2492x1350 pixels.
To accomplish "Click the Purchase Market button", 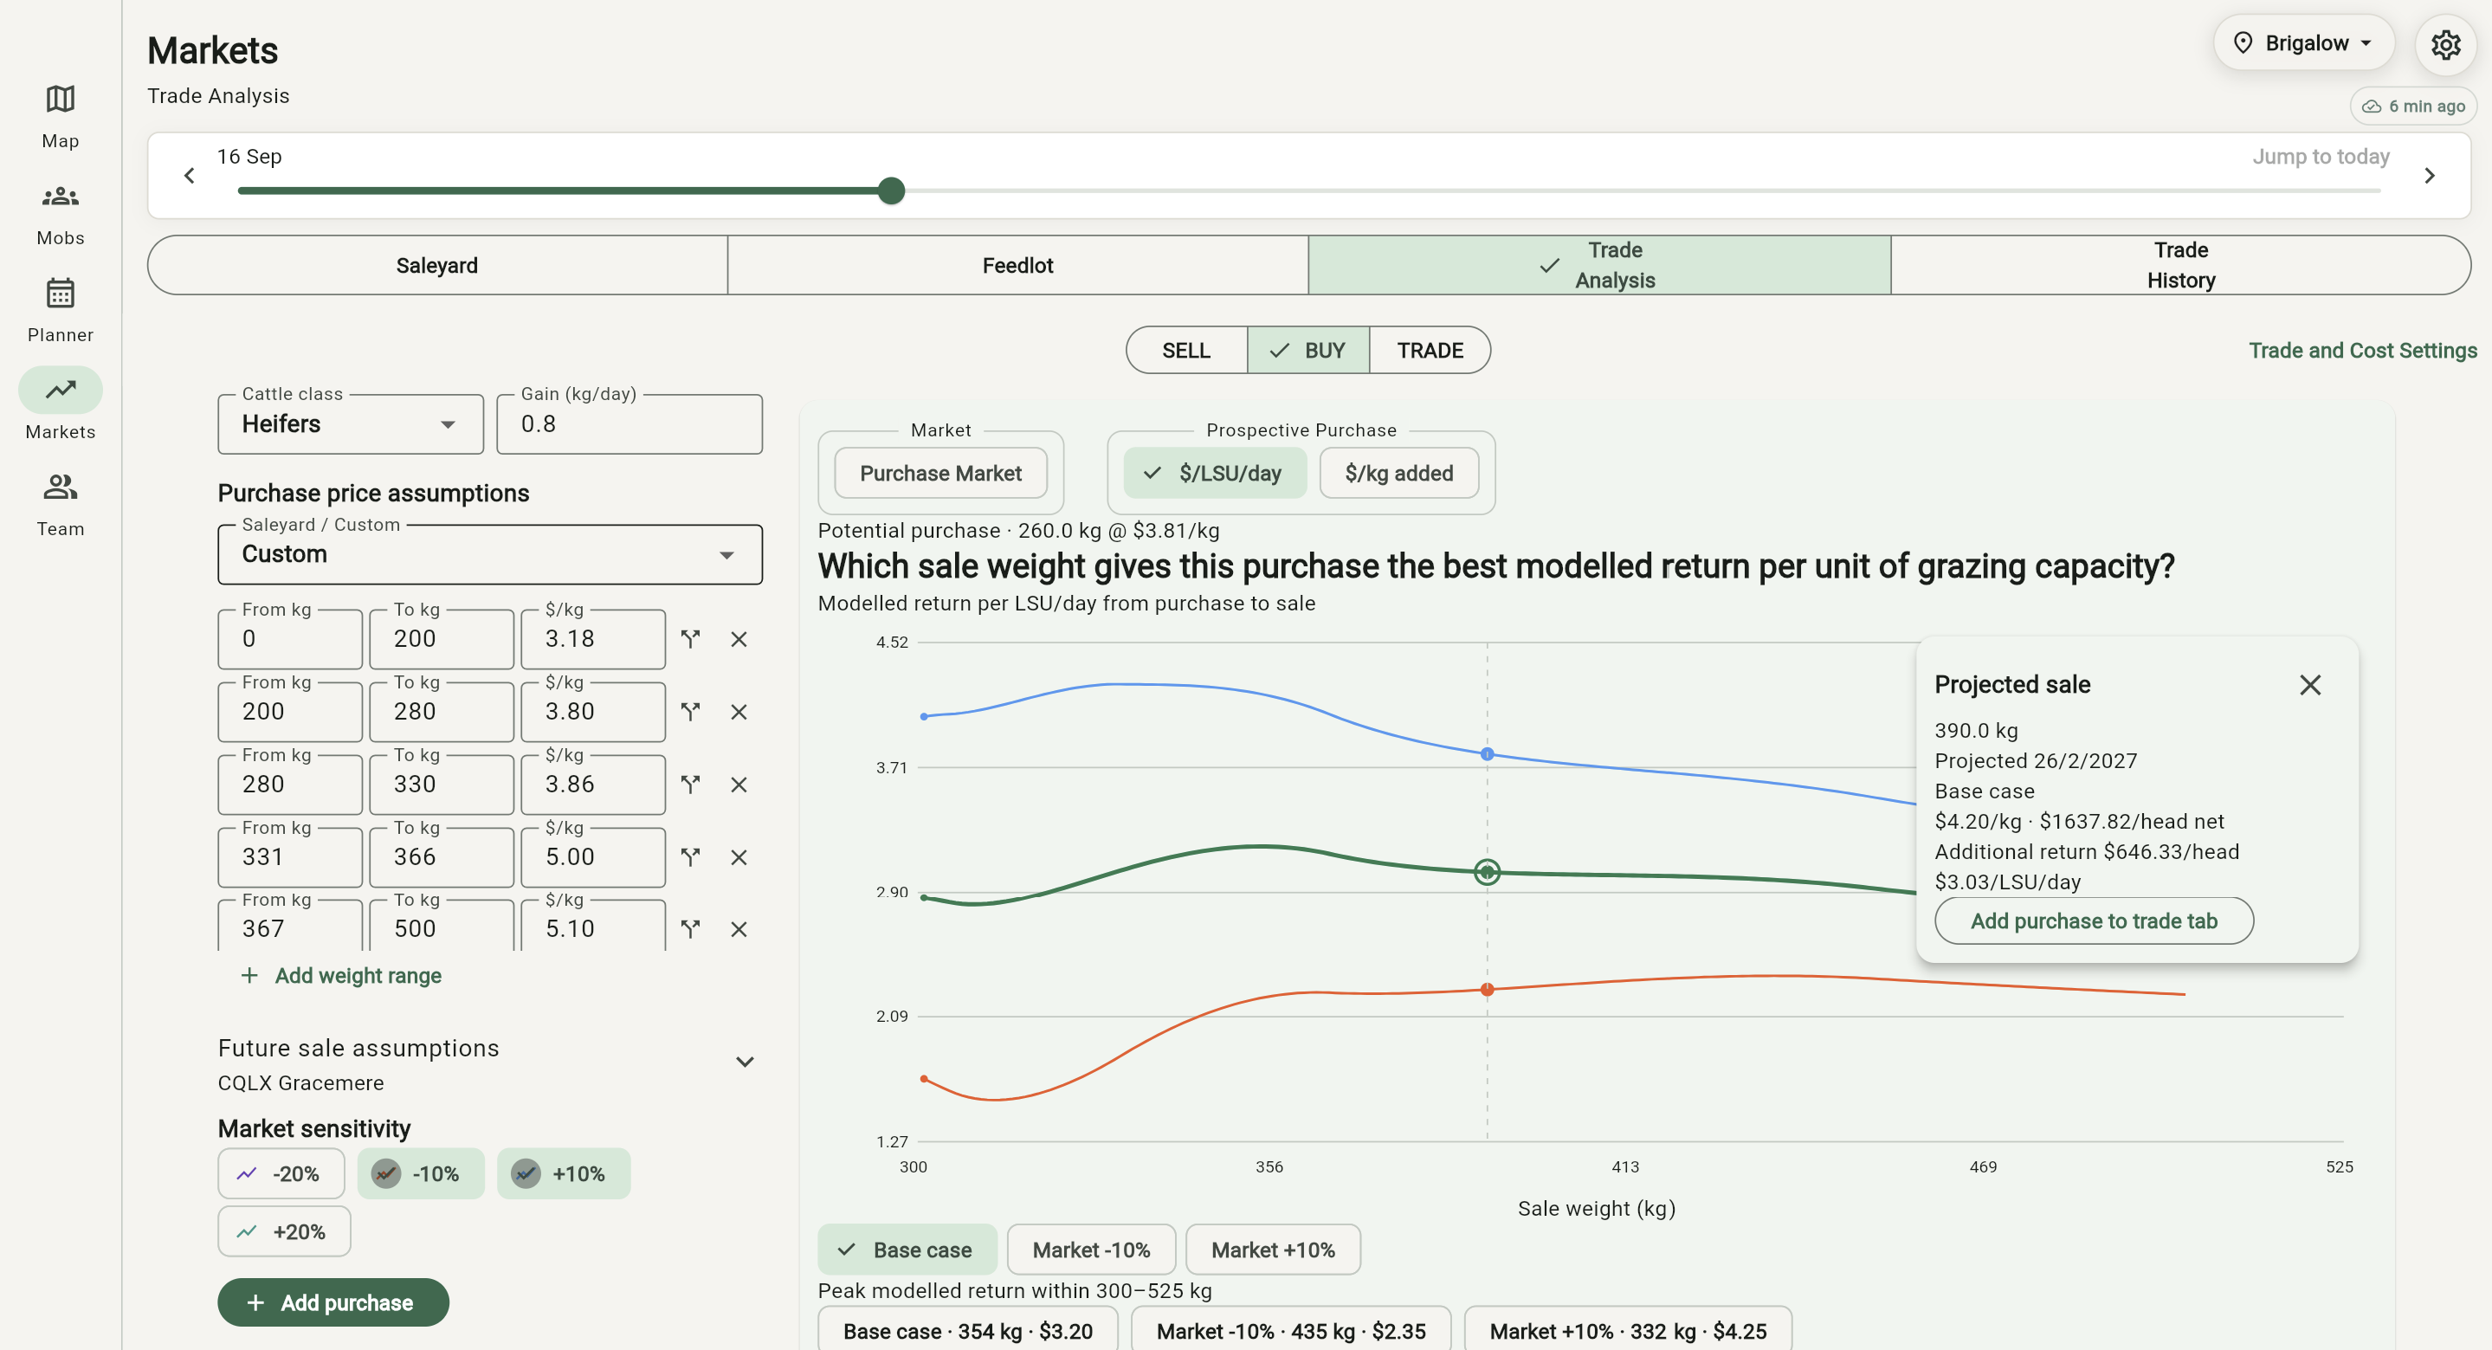I will (940, 473).
